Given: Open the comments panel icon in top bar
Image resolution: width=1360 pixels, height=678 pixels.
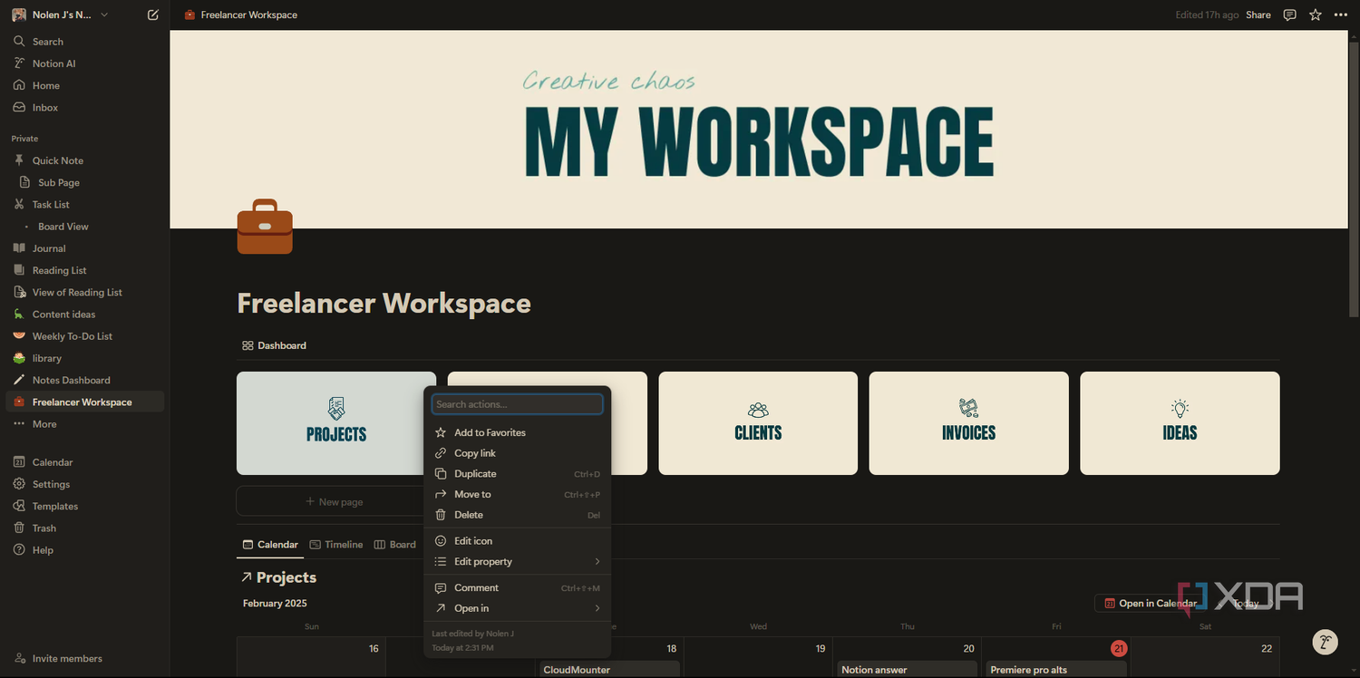Looking at the screenshot, I should 1290,15.
